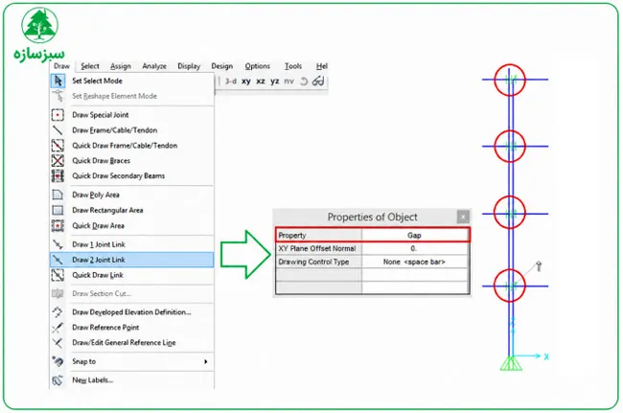Click the Draw/Edit General Reference Line icon

coord(58,343)
